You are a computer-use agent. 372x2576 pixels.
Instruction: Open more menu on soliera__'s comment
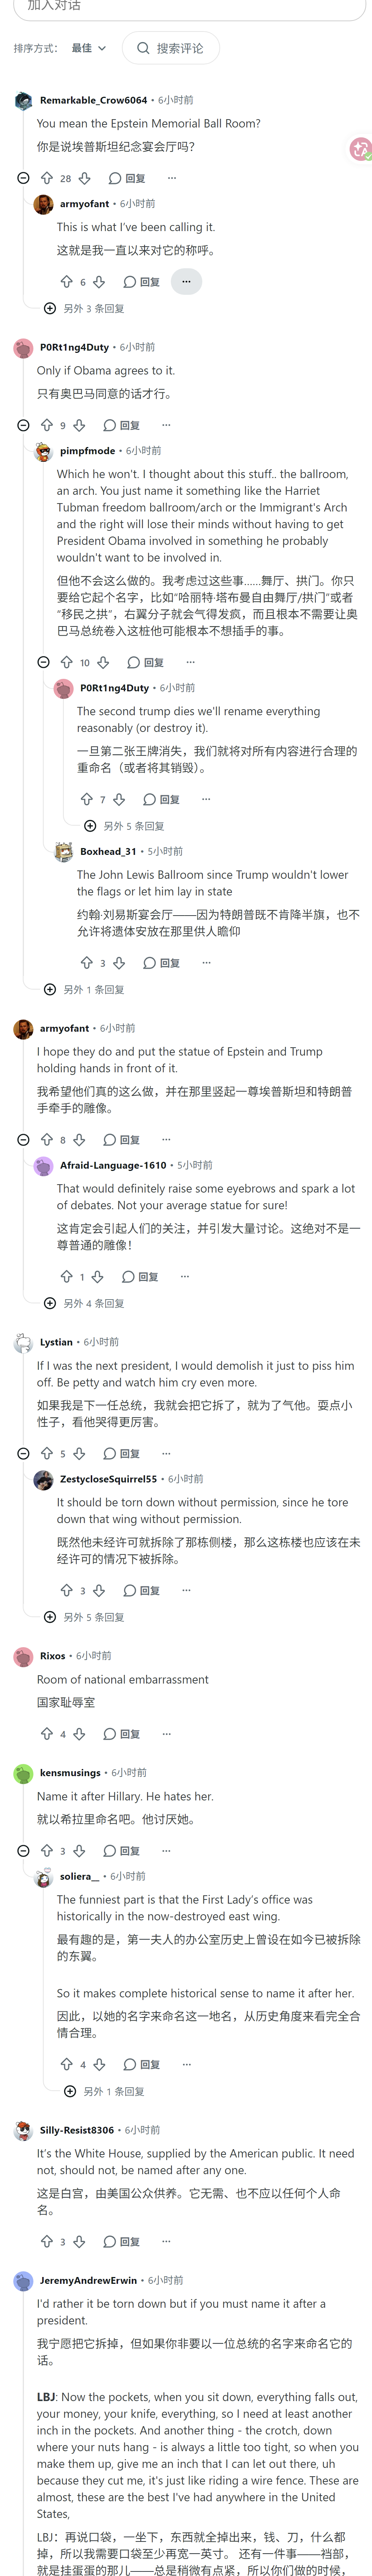point(186,2064)
